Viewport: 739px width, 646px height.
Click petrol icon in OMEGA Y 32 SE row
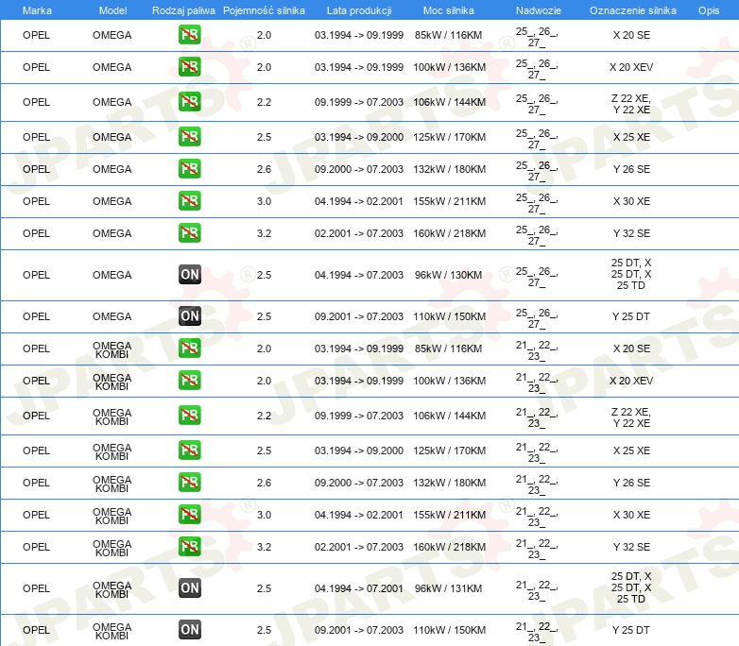point(189,232)
